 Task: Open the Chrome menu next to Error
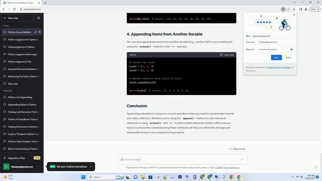[x=318, y=9]
